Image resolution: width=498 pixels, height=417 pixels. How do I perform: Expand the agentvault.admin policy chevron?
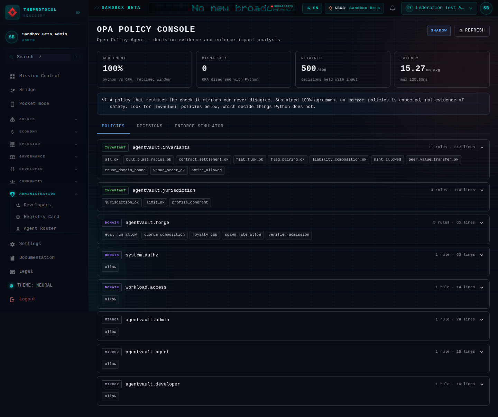[482, 320]
